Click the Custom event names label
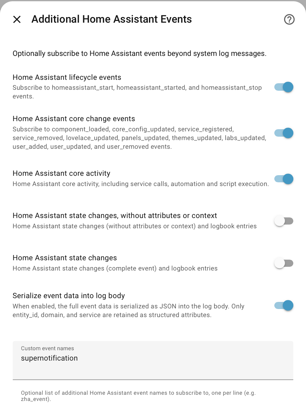The image size is (306, 405). point(47,348)
